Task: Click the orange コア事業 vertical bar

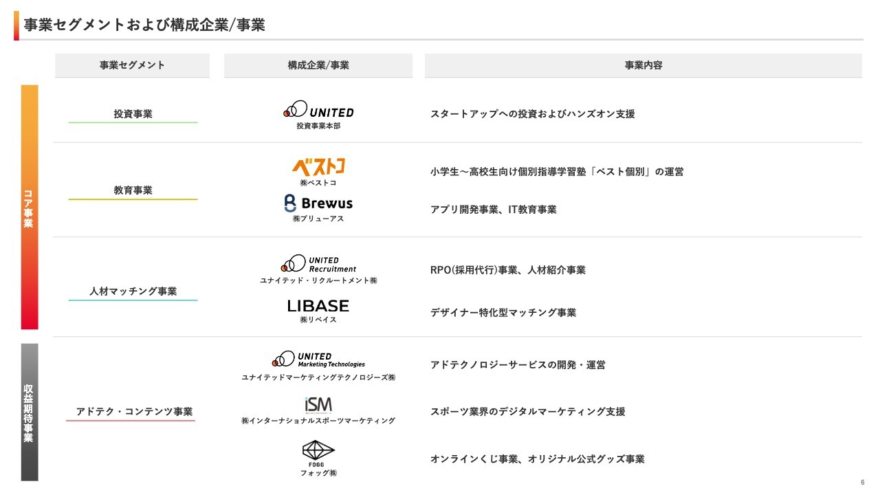Action: click(30, 207)
